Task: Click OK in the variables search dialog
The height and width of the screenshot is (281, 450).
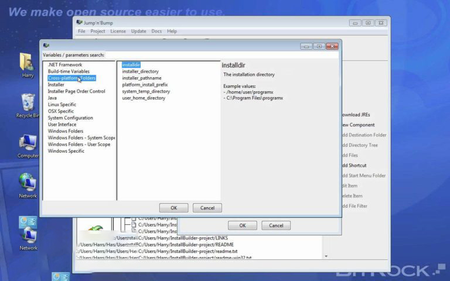Action: [174, 208]
